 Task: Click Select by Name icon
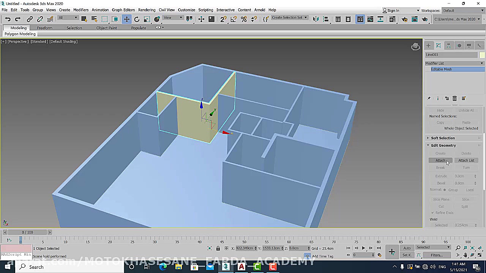coord(94,19)
